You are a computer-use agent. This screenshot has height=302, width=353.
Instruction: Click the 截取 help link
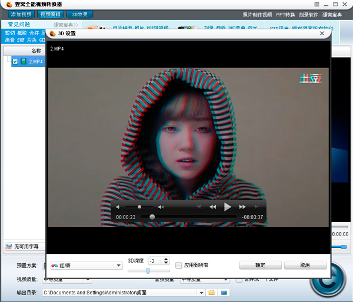point(22,33)
